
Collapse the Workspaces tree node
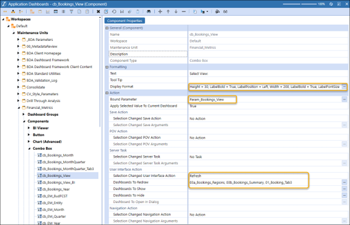point(3,20)
